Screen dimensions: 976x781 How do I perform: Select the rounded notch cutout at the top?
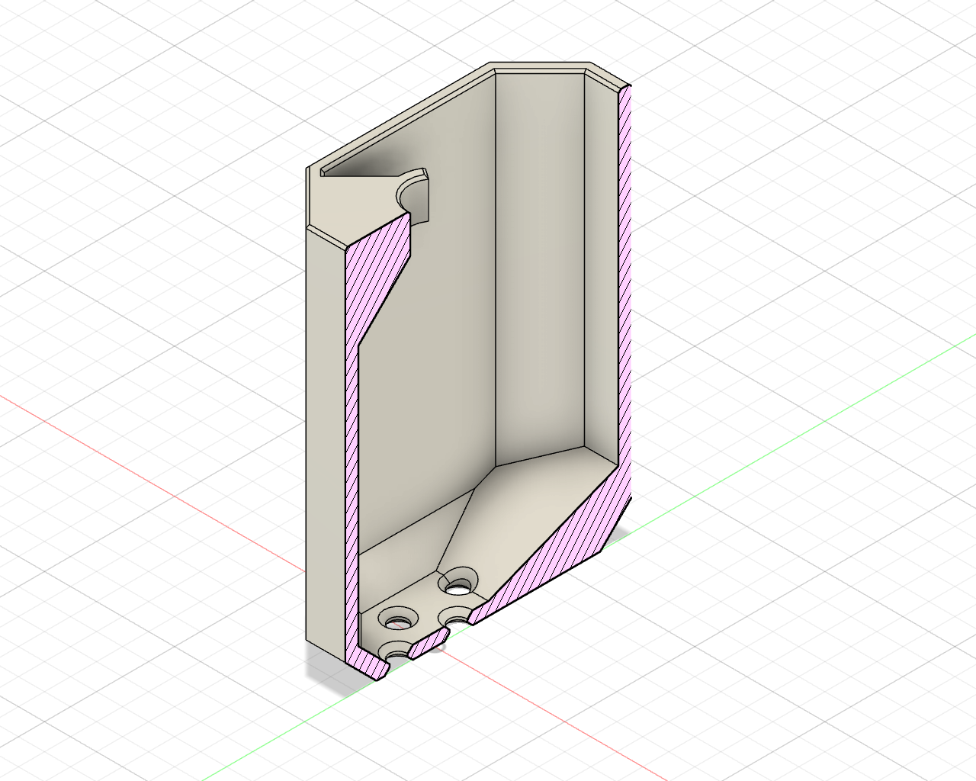tap(412, 191)
